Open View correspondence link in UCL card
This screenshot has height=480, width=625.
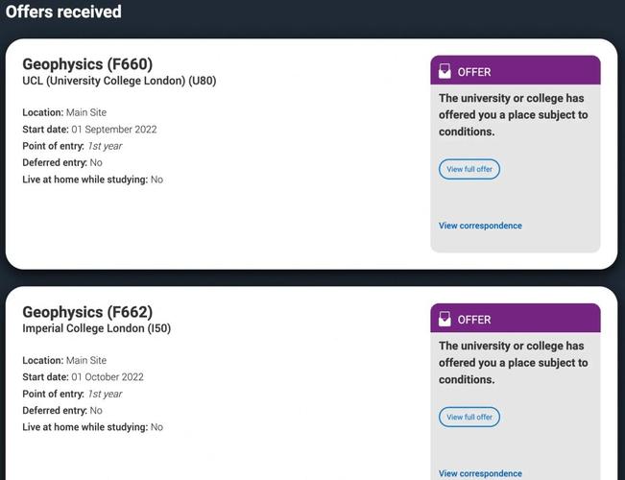[x=480, y=226]
